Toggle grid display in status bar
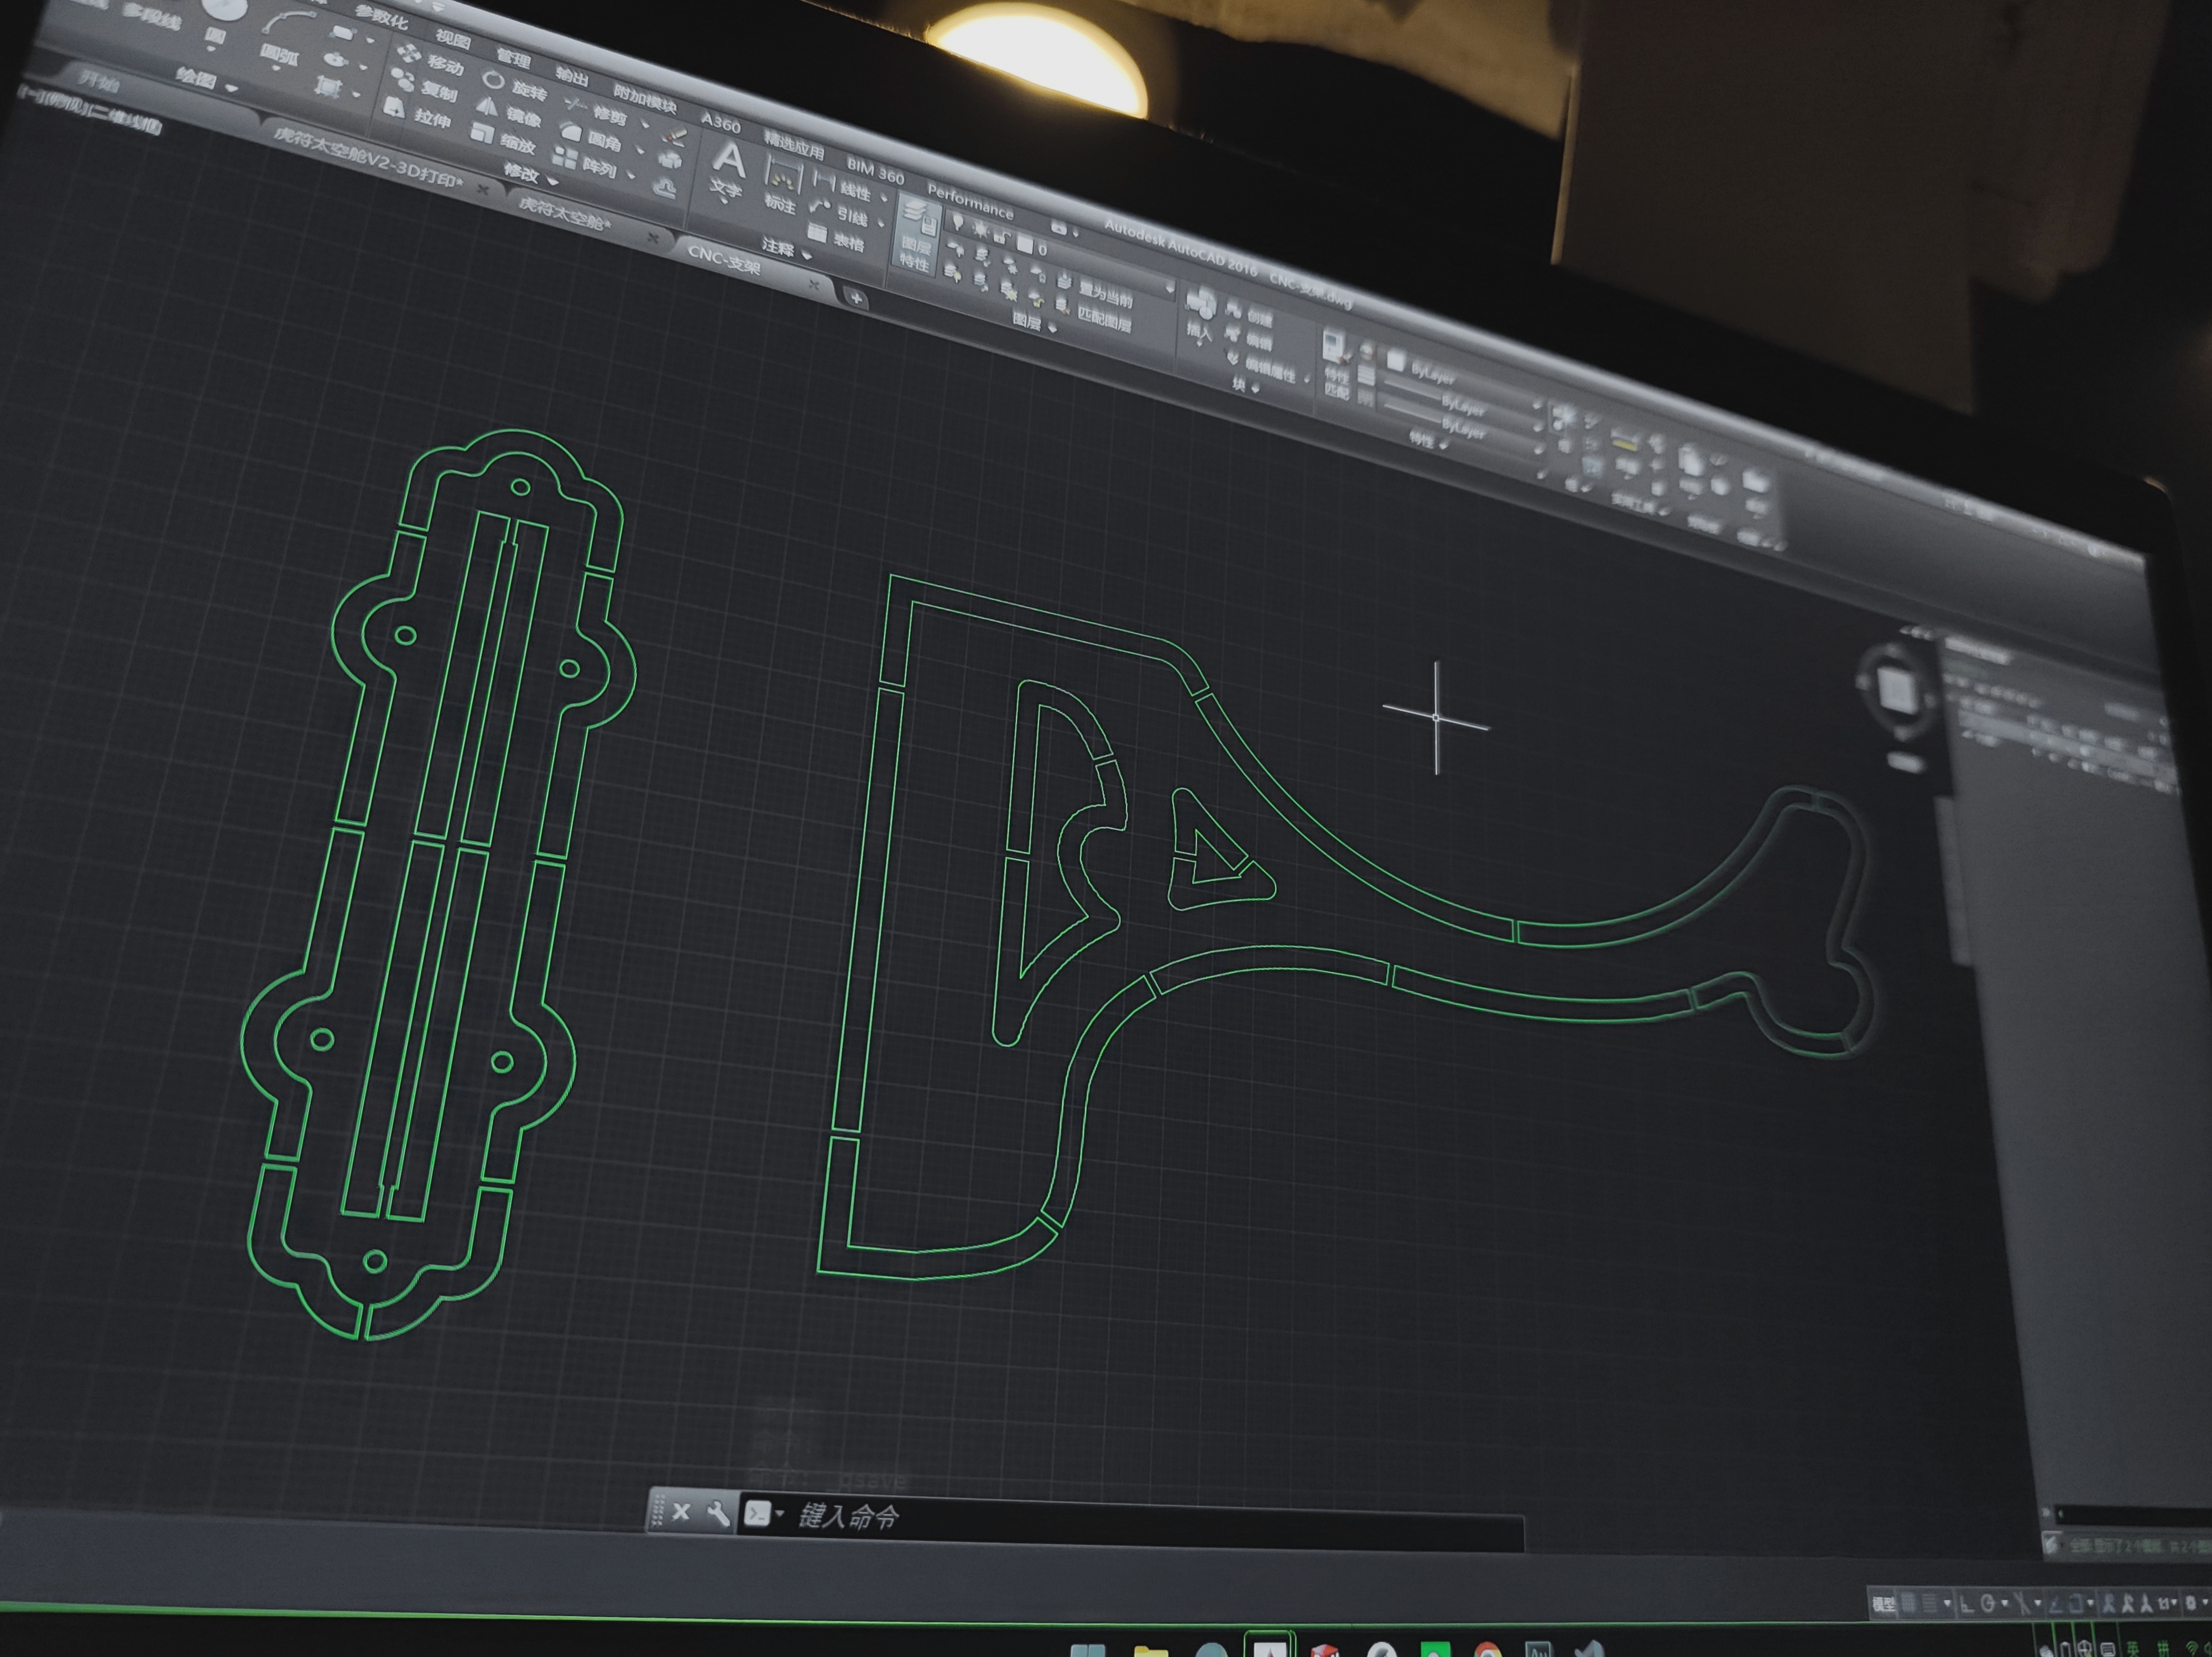This screenshot has height=1657, width=2212. [x=1909, y=1604]
